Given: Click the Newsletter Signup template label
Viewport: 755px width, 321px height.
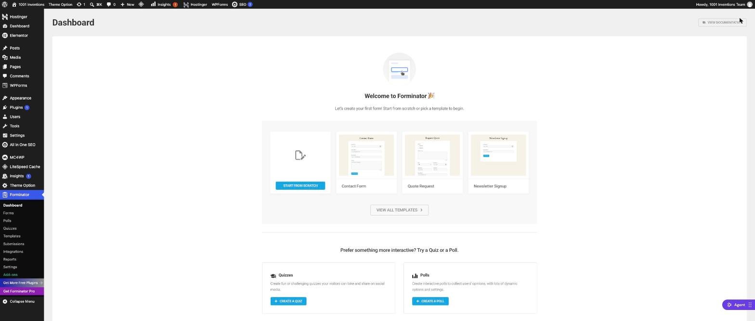Looking at the screenshot, I should (490, 186).
